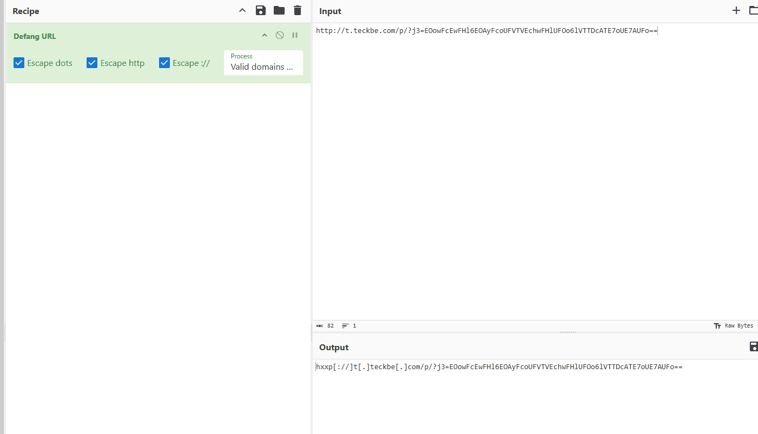Viewport: 758px width, 434px height.
Task: Collapse the Recipe pane with chevron
Action: (x=242, y=11)
